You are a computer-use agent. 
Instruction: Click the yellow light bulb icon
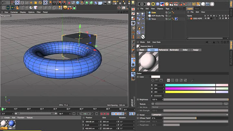(133, 3)
